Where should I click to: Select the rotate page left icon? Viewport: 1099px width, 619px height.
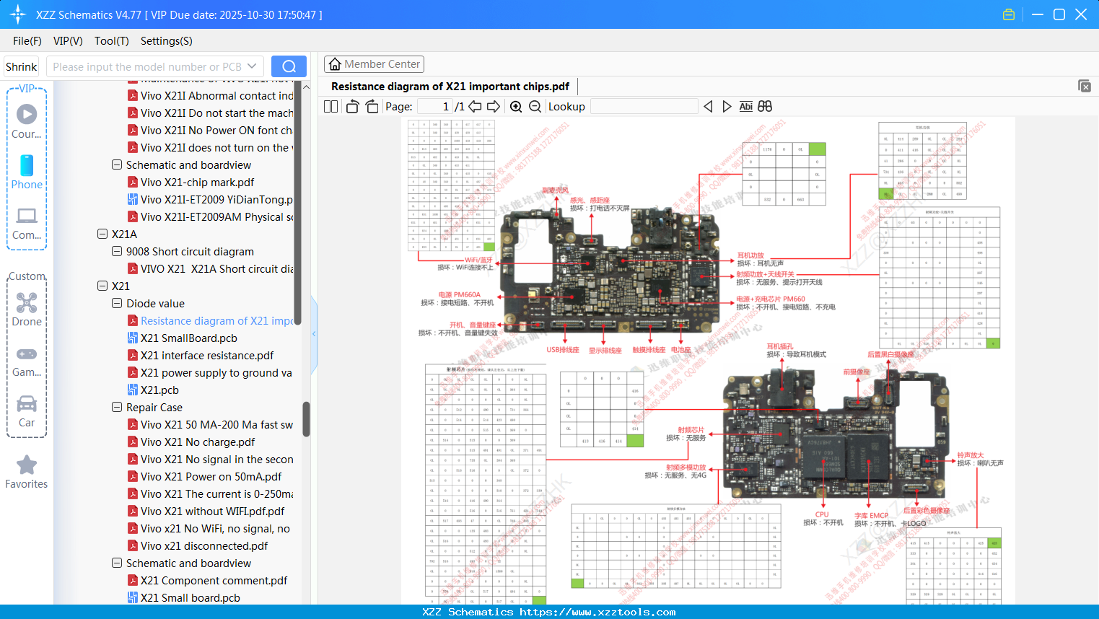pyautogui.click(x=351, y=106)
